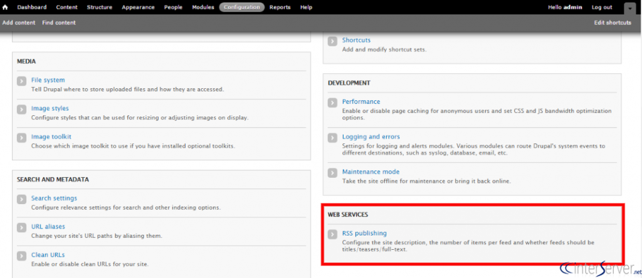The image size is (642, 278).
Task: Click arrow icon beside Clean URLs
Action: pyautogui.click(x=22, y=256)
